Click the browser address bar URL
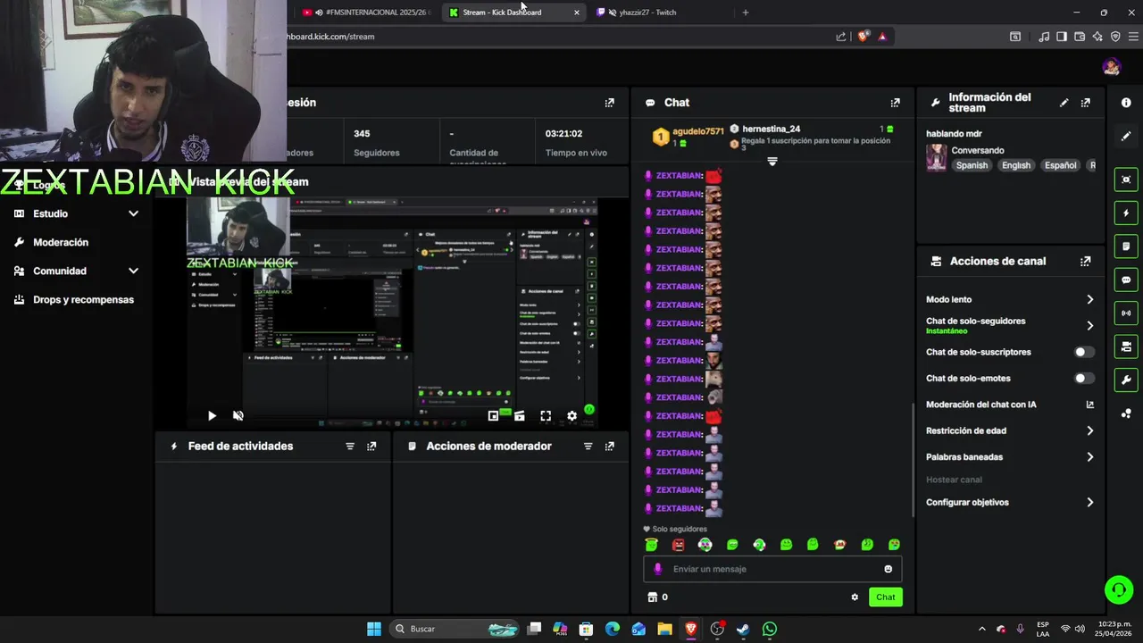The image size is (1143, 643). 330,37
